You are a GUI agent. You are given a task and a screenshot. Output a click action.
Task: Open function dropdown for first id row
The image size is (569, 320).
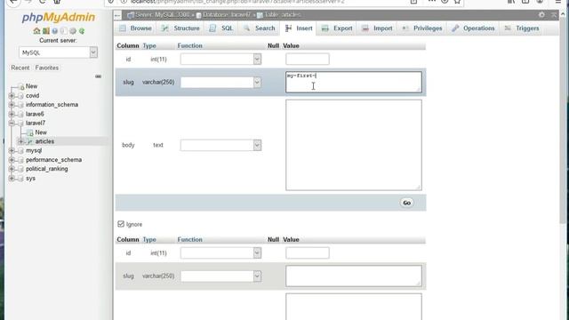tap(220, 60)
